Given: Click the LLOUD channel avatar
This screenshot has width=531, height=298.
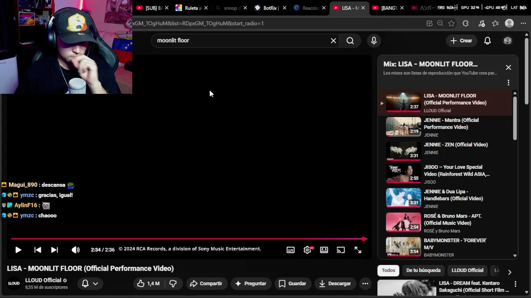Looking at the screenshot, I should point(14,284).
